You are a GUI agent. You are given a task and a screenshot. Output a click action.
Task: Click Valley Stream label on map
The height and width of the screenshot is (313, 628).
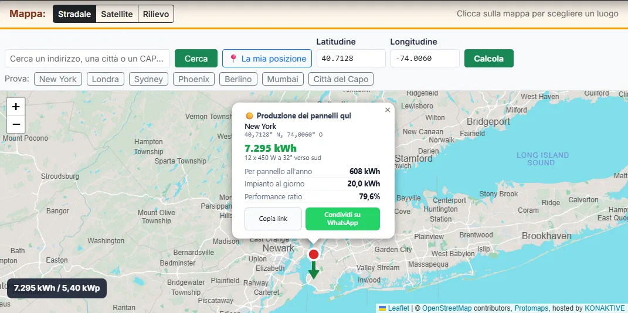click(x=378, y=268)
